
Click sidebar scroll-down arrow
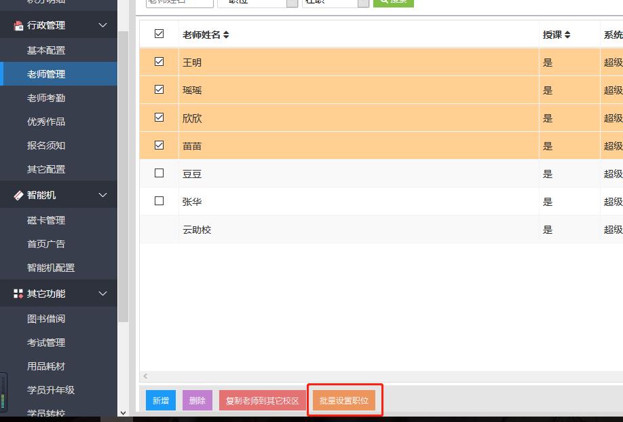pyautogui.click(x=123, y=412)
